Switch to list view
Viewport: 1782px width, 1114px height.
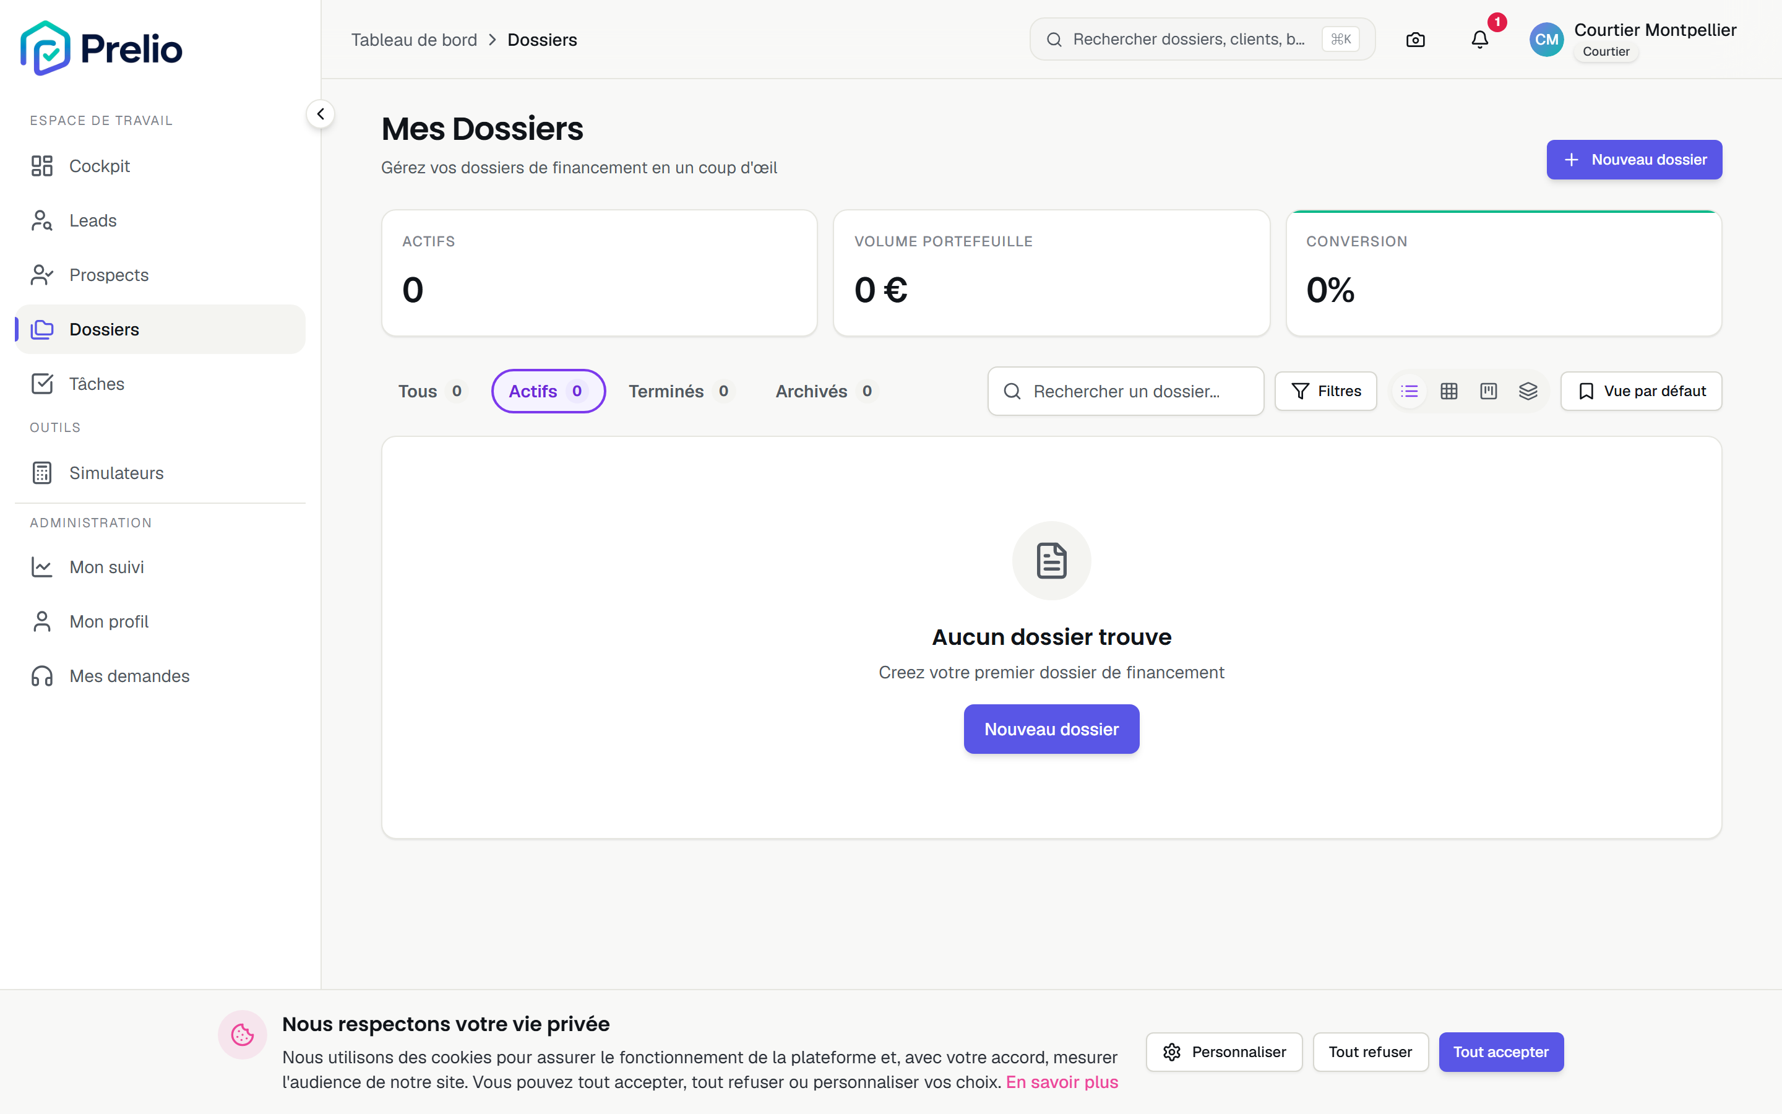coord(1410,391)
